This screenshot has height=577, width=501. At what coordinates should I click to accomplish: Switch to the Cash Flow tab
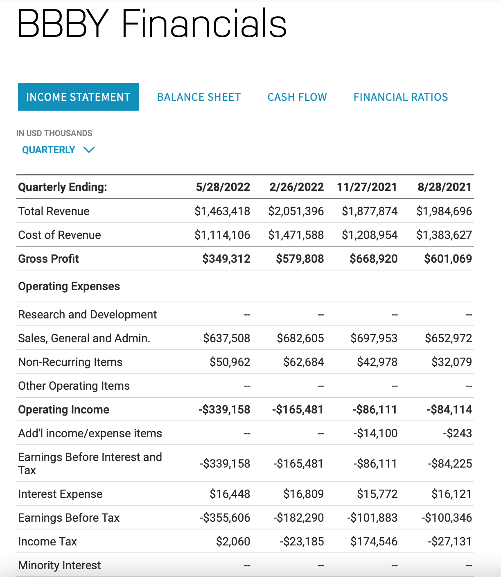coord(297,97)
